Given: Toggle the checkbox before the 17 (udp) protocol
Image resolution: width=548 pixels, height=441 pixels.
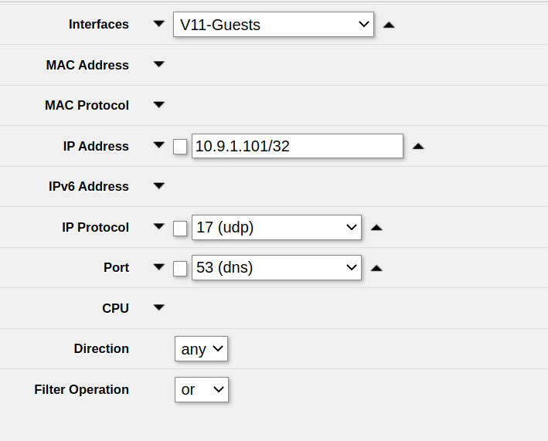Looking at the screenshot, I should tap(180, 228).
